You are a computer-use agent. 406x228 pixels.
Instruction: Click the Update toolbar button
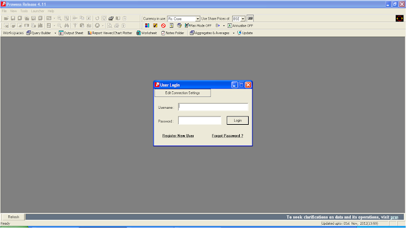coord(245,33)
